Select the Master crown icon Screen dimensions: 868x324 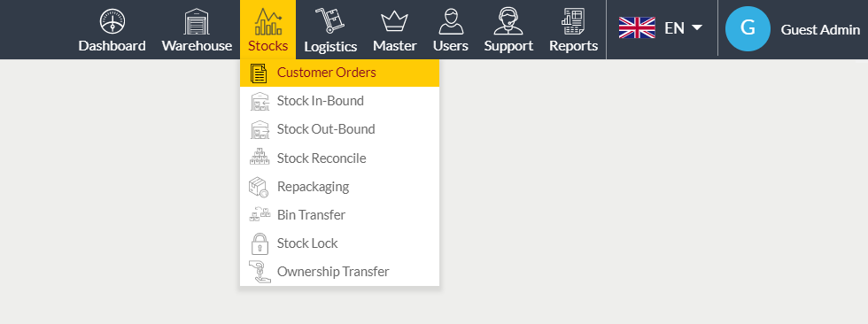tap(394, 22)
